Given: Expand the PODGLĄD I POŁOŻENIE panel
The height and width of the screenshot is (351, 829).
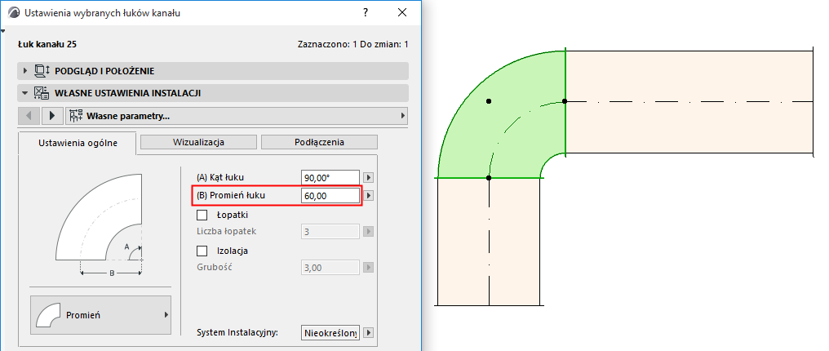Looking at the screenshot, I should (24, 71).
